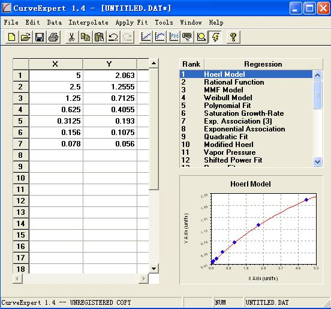Click the Rank column header

click(x=191, y=64)
